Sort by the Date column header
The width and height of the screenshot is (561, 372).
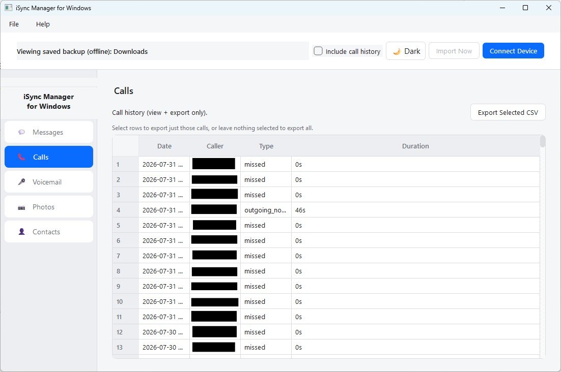point(164,146)
